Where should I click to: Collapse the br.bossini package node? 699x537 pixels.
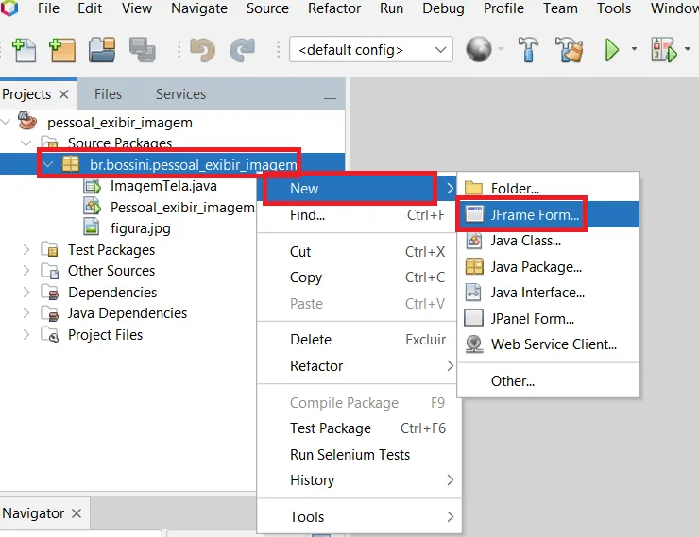coord(47,164)
